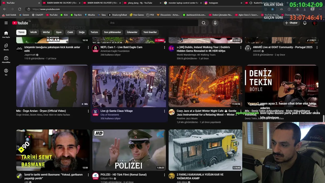This screenshot has height=183, width=325.
Task: Select the Tümü filter chip
Action: pos(21,32)
